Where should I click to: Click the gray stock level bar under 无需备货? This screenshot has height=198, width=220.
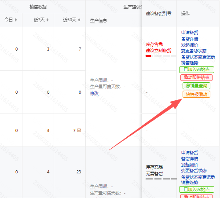[161, 179]
